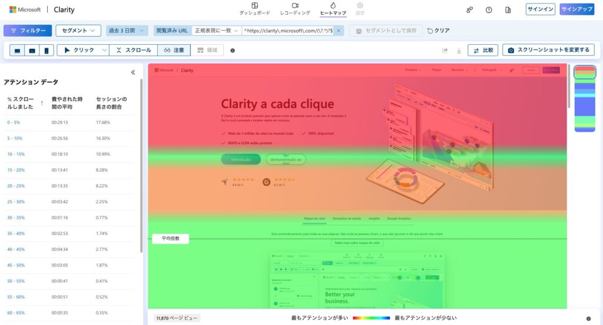The width and height of the screenshot is (603, 325).
Task: Switch to スクロール heatmap
Action: 134,50
